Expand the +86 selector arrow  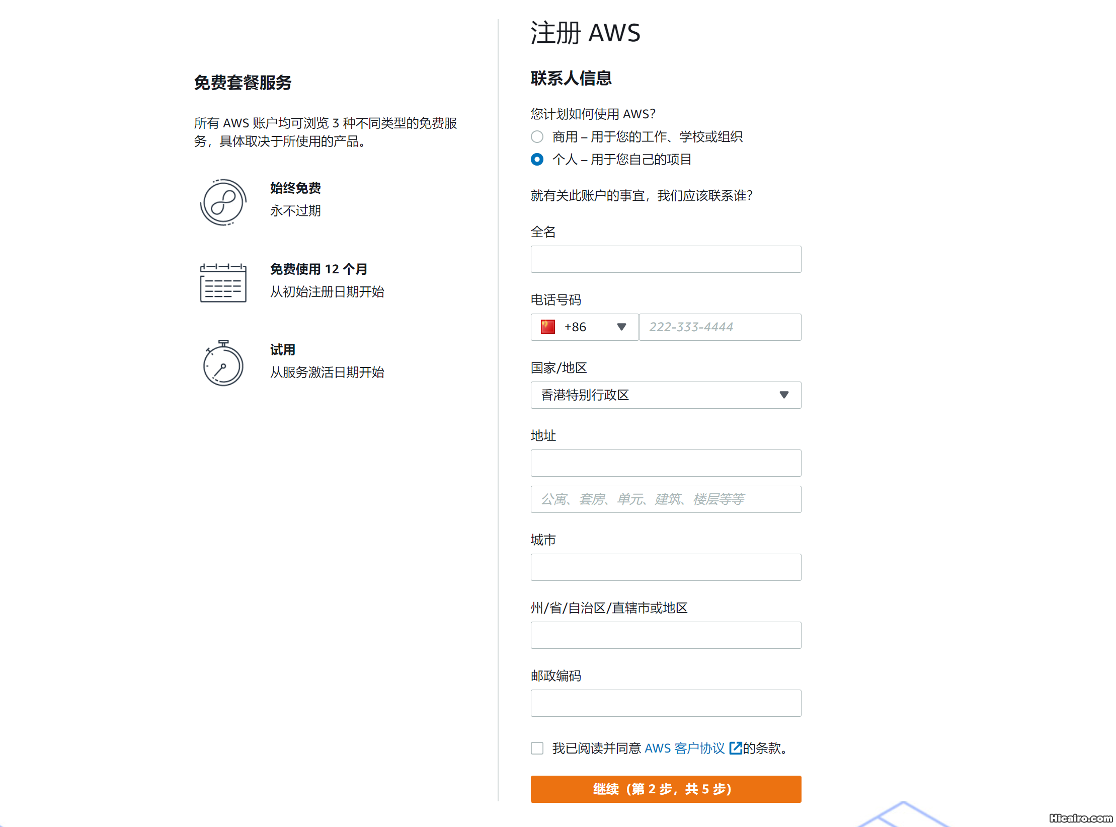point(622,327)
